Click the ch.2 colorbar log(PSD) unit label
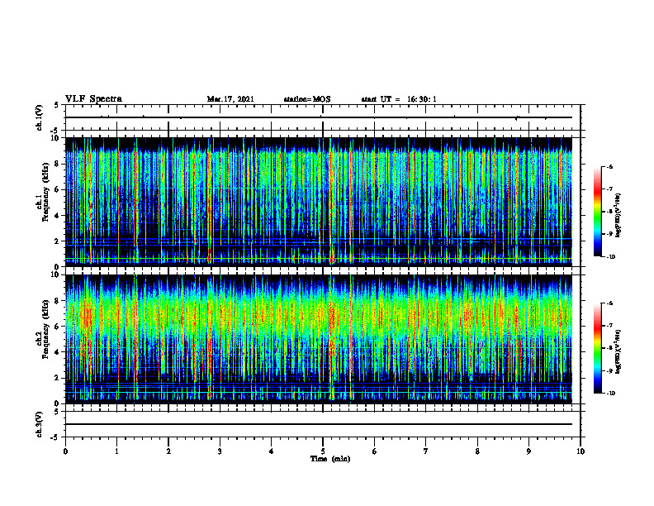654x506 pixels. (x=619, y=351)
